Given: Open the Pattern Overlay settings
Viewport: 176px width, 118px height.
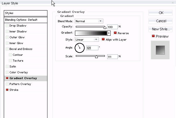Looking at the screenshot, I should coord(20,84).
